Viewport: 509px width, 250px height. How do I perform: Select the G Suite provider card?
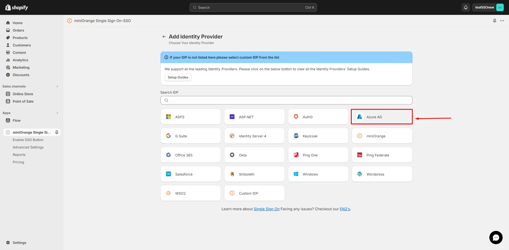[190, 136]
